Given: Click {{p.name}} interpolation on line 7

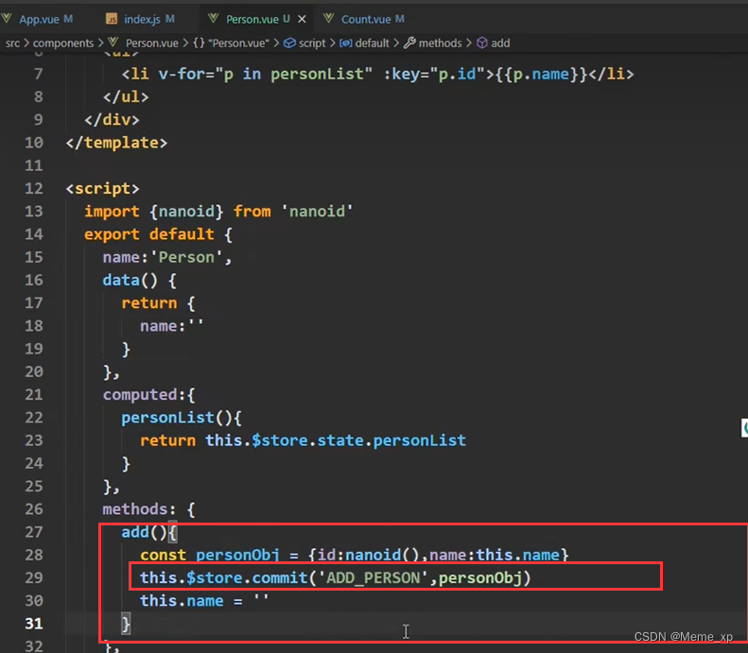Looking at the screenshot, I should click(x=541, y=75).
